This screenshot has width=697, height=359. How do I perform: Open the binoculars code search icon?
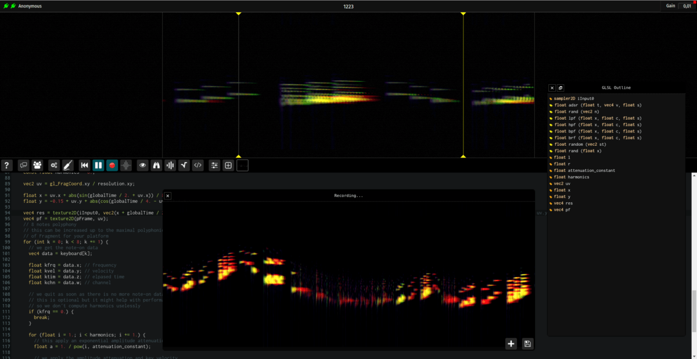(156, 166)
